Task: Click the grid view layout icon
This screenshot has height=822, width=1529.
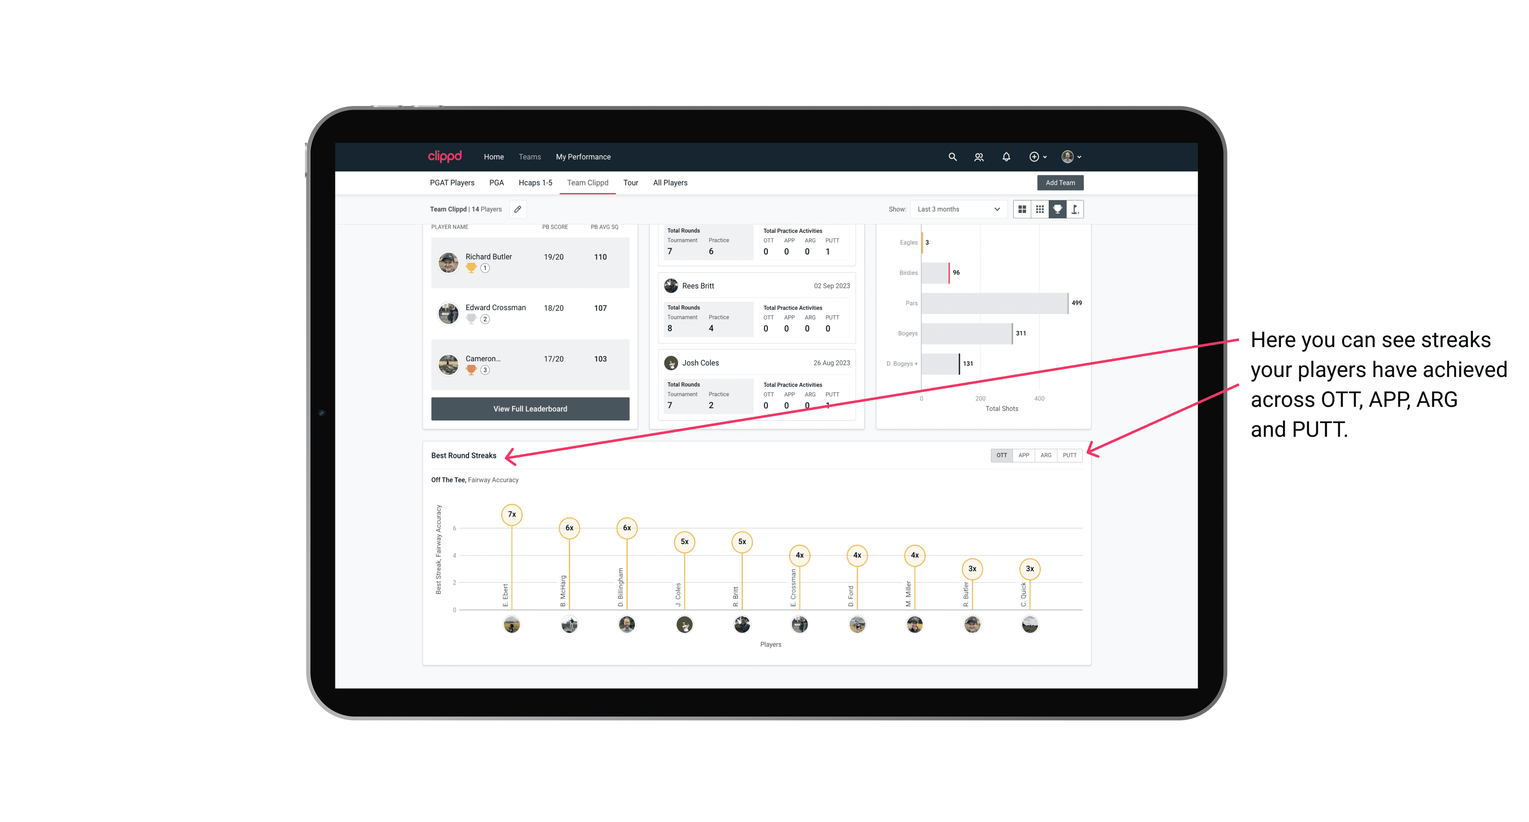Action: 1022,210
